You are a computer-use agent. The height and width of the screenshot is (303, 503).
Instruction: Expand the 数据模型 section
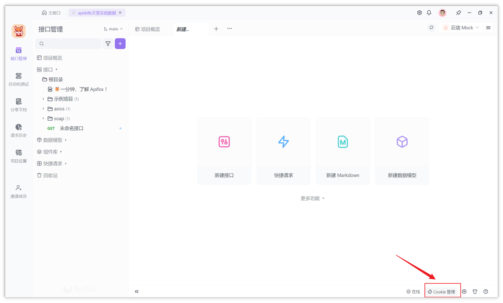click(x=66, y=140)
